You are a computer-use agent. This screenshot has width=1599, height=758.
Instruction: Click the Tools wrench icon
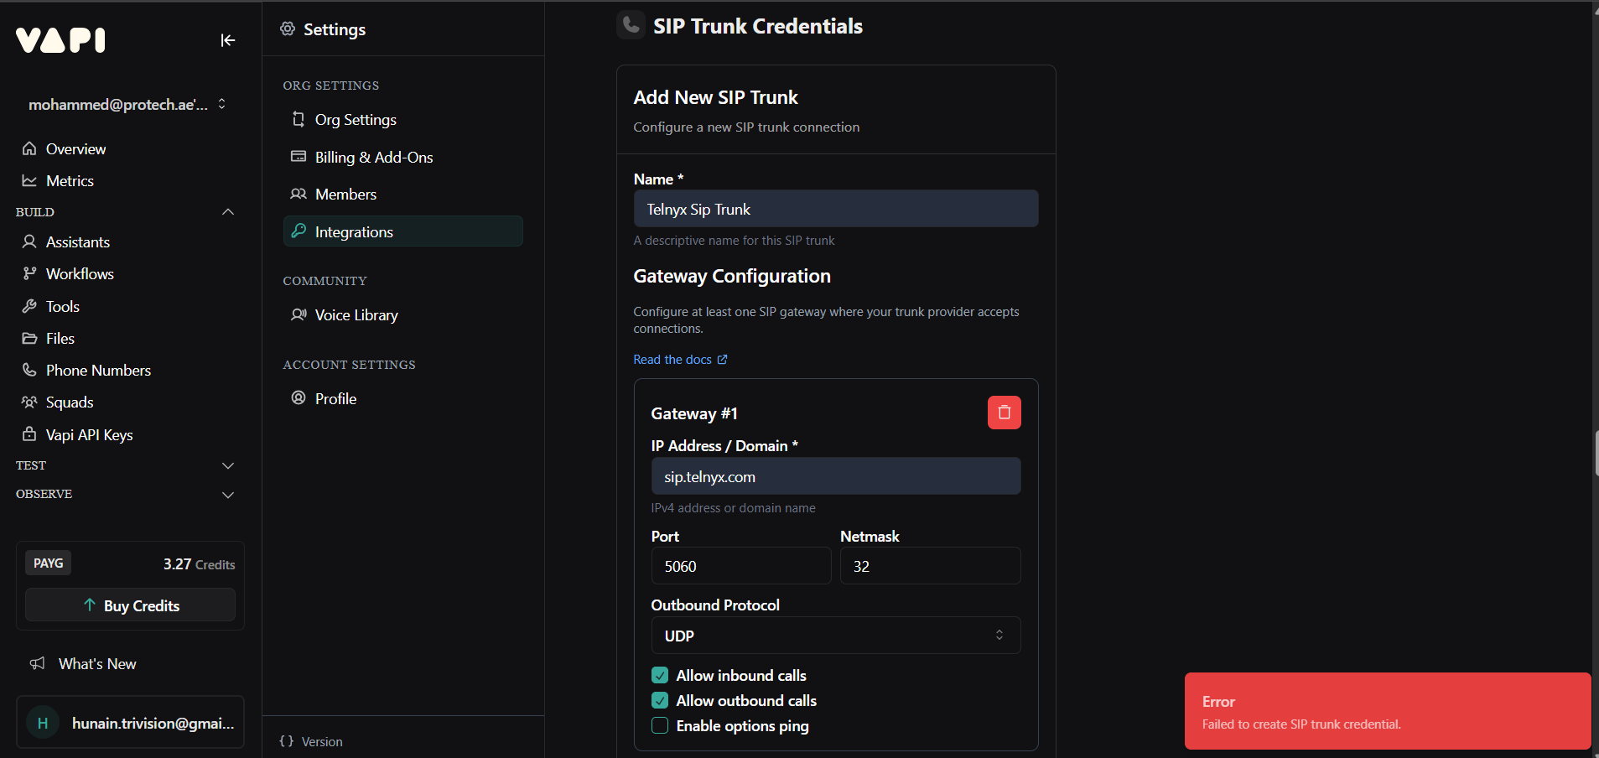[29, 306]
